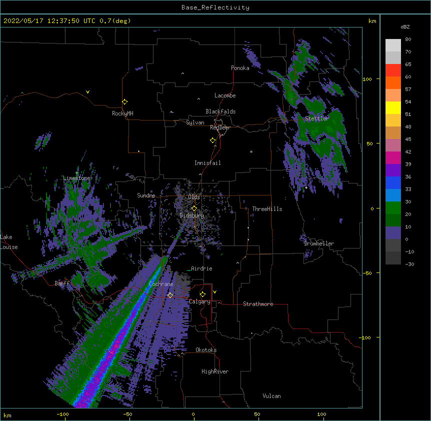Click the 0 tick on bottom axis
Screen dimensions: 431x421
(193, 414)
